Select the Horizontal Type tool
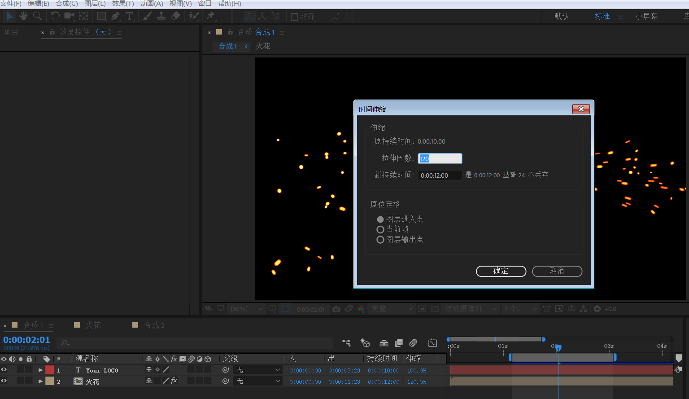 tap(130, 16)
